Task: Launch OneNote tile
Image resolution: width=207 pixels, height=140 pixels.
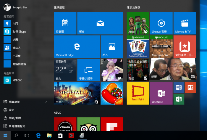Action: click(161, 93)
